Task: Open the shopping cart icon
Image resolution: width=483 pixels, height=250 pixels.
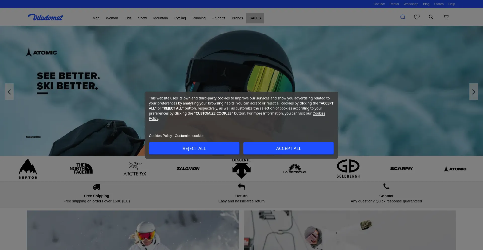Action: 446,17
